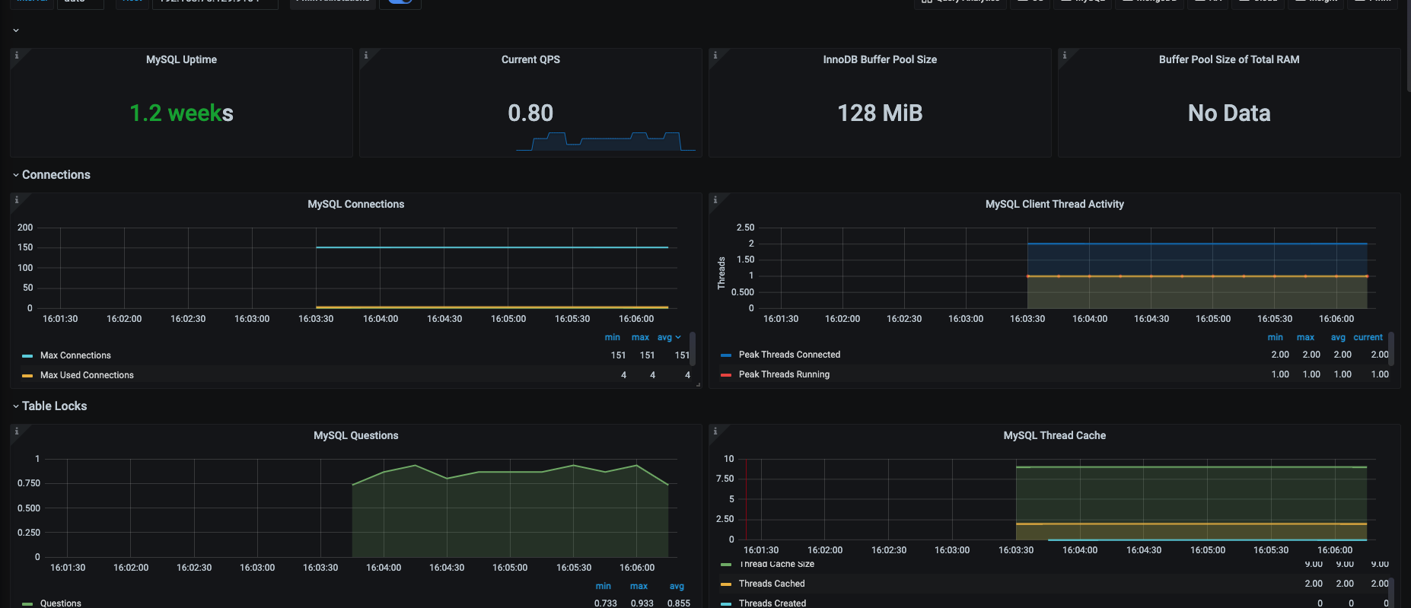Click the info icon on Current QPS panel
Screen dimensions: 1411x608
pyautogui.click(x=366, y=55)
